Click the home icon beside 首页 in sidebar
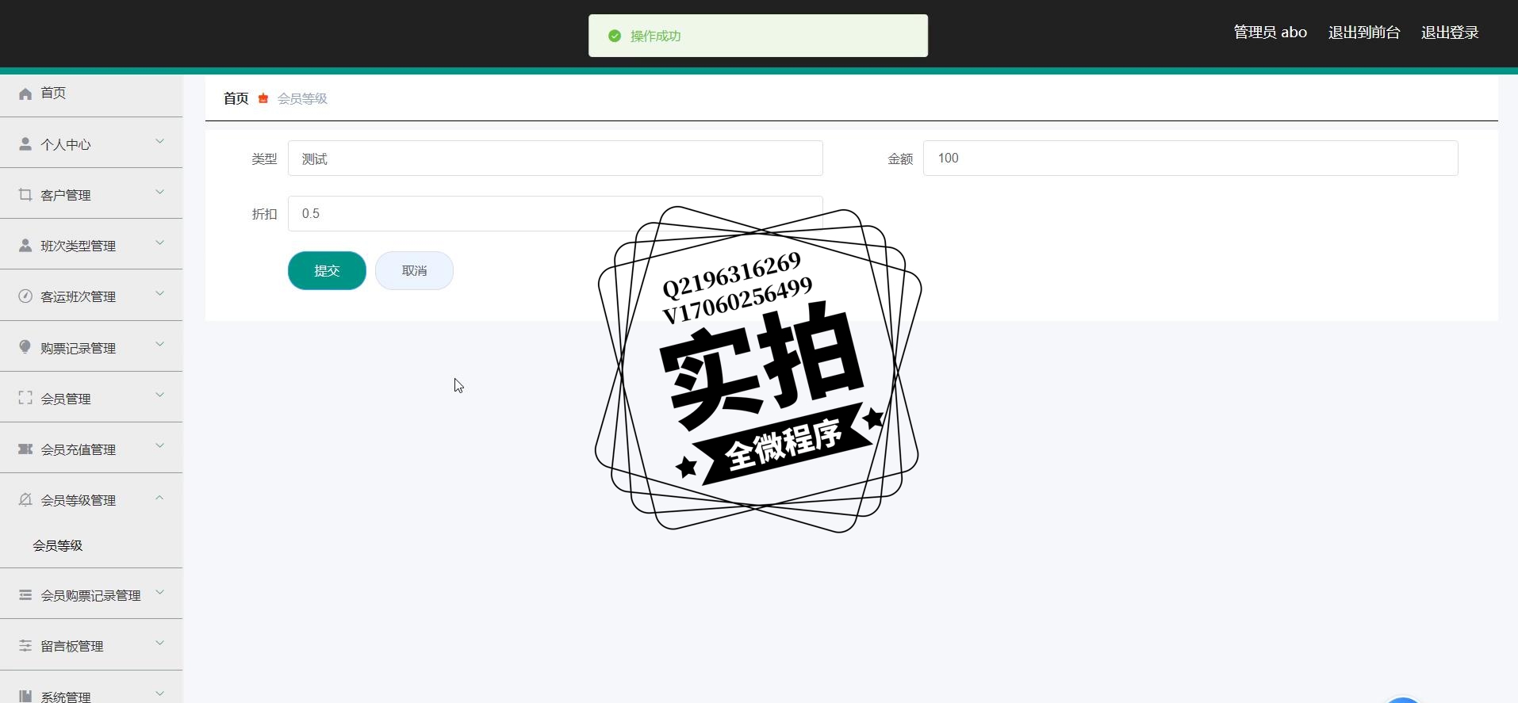This screenshot has width=1518, height=703. coord(25,94)
